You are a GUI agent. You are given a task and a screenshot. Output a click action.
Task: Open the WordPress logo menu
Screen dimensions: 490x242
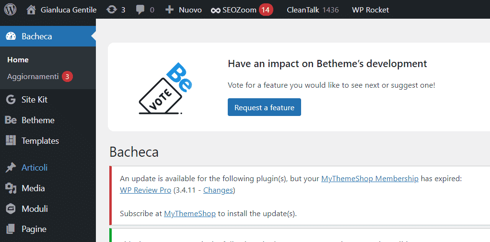point(10,10)
